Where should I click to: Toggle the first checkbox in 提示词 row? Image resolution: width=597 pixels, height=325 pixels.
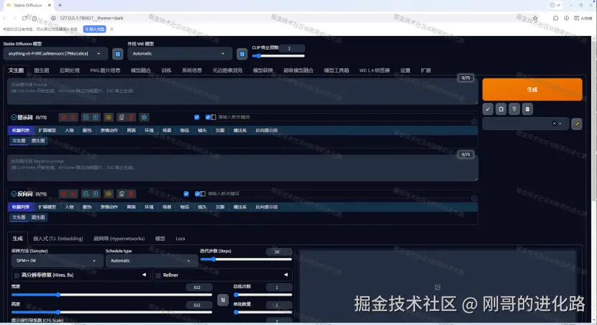tap(196, 117)
